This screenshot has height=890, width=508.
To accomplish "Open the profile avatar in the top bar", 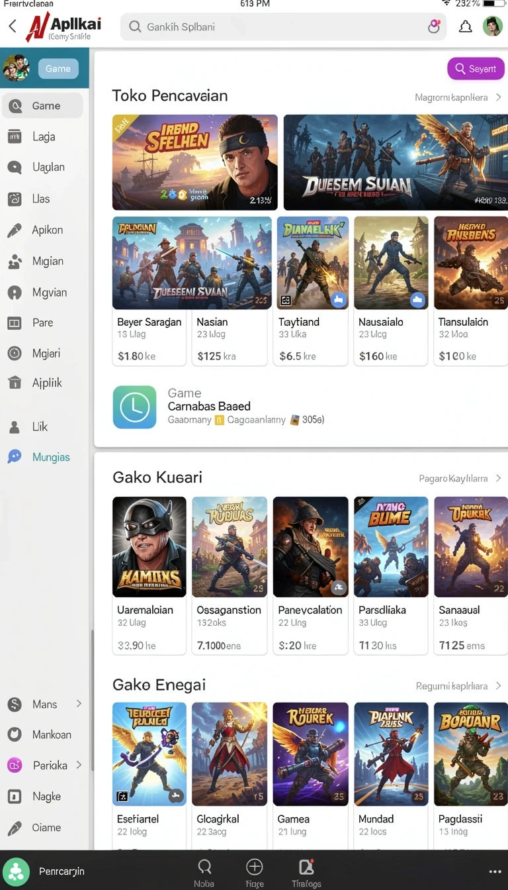I will pyautogui.click(x=493, y=26).
